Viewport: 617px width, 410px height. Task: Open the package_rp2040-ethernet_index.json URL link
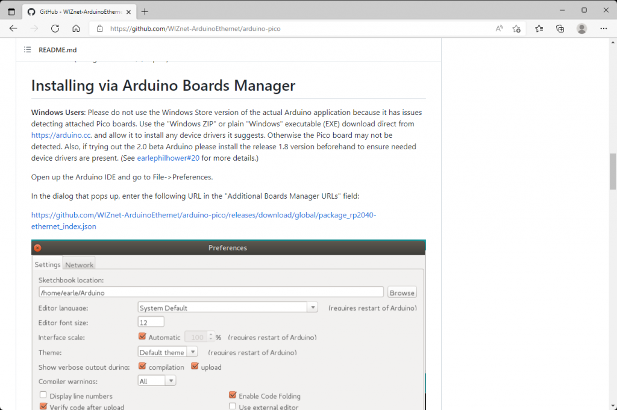click(x=204, y=220)
